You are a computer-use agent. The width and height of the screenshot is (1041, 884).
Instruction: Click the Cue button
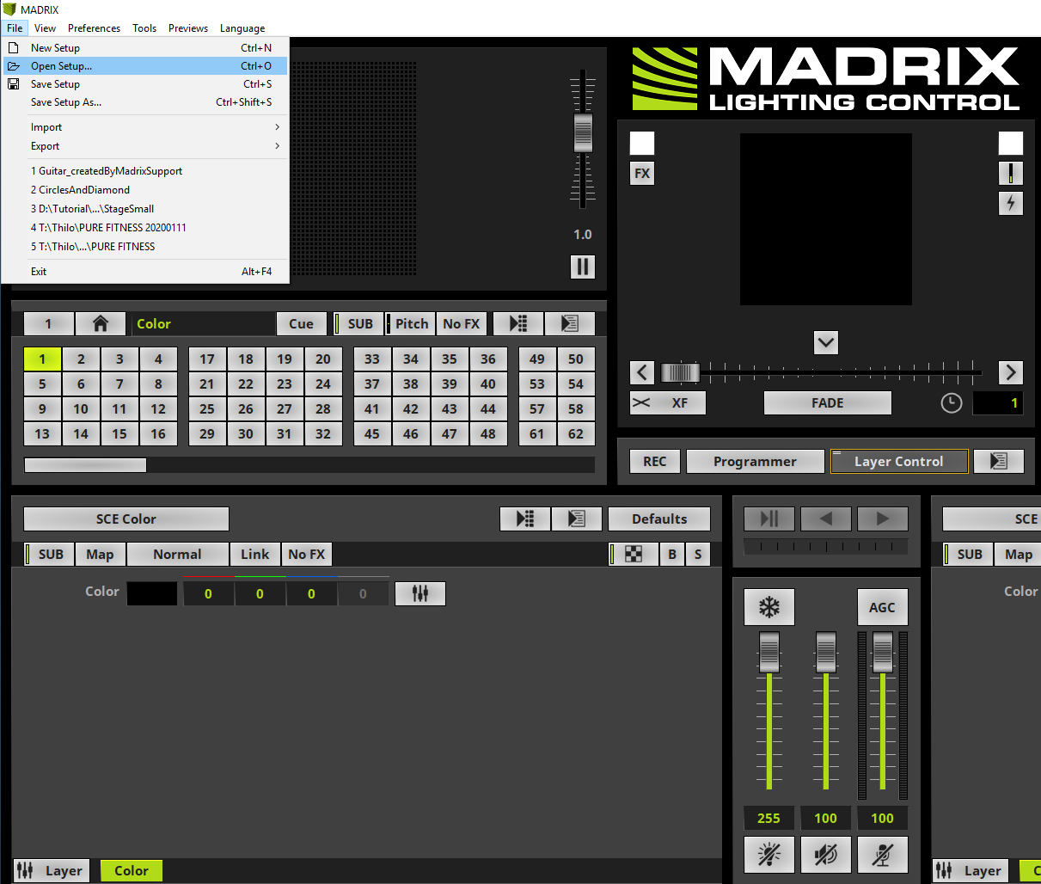(x=302, y=323)
